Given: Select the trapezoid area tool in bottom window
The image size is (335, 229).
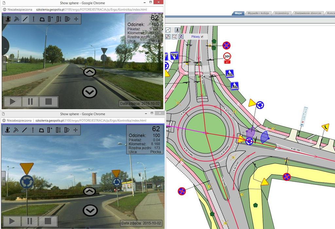Looking at the screenshot, I should pyautogui.click(x=42, y=130).
